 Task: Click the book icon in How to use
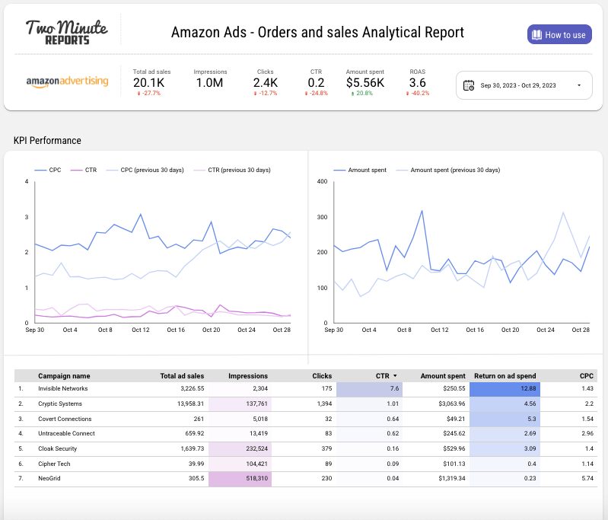click(536, 34)
